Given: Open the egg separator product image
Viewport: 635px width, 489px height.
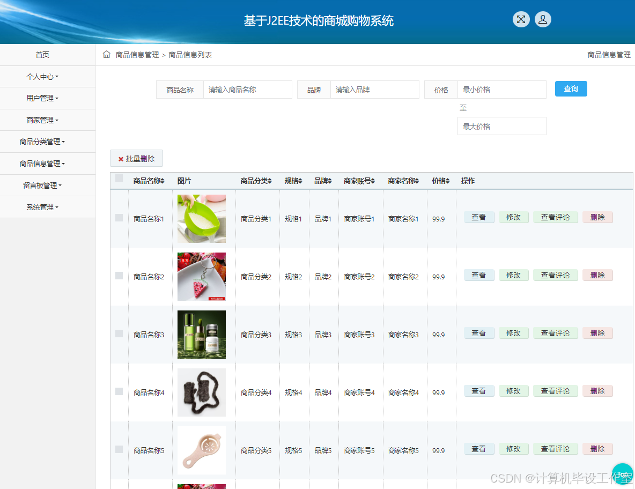Looking at the screenshot, I should coord(202,450).
